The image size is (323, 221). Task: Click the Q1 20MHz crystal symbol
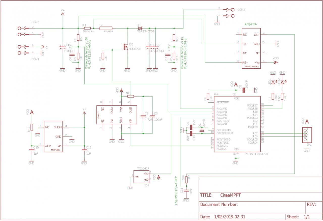point(201,130)
